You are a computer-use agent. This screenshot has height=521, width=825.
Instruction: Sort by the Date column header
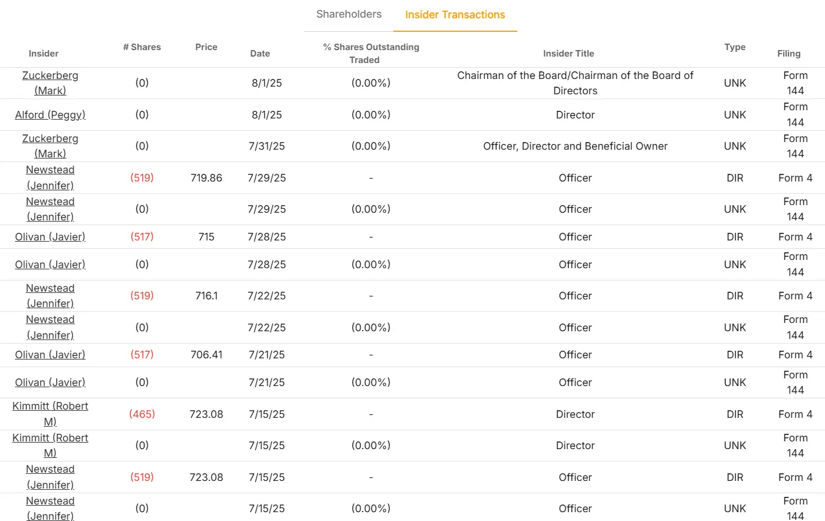click(x=260, y=53)
